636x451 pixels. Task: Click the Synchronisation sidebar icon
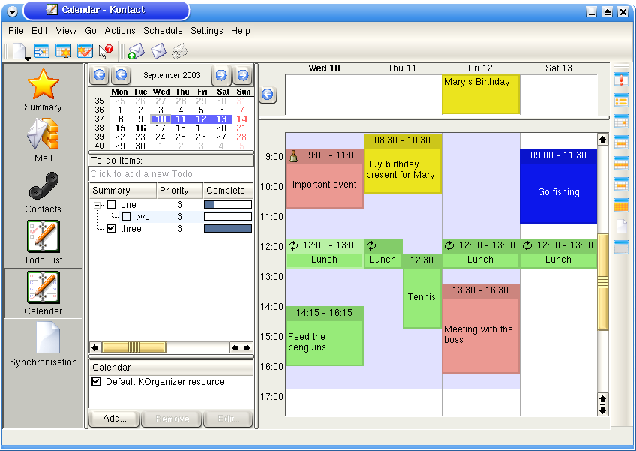pos(43,344)
